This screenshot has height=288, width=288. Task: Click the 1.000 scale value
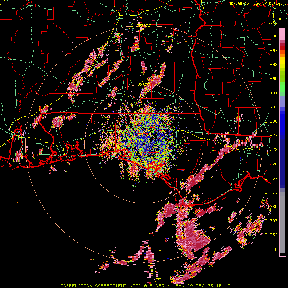271,36
